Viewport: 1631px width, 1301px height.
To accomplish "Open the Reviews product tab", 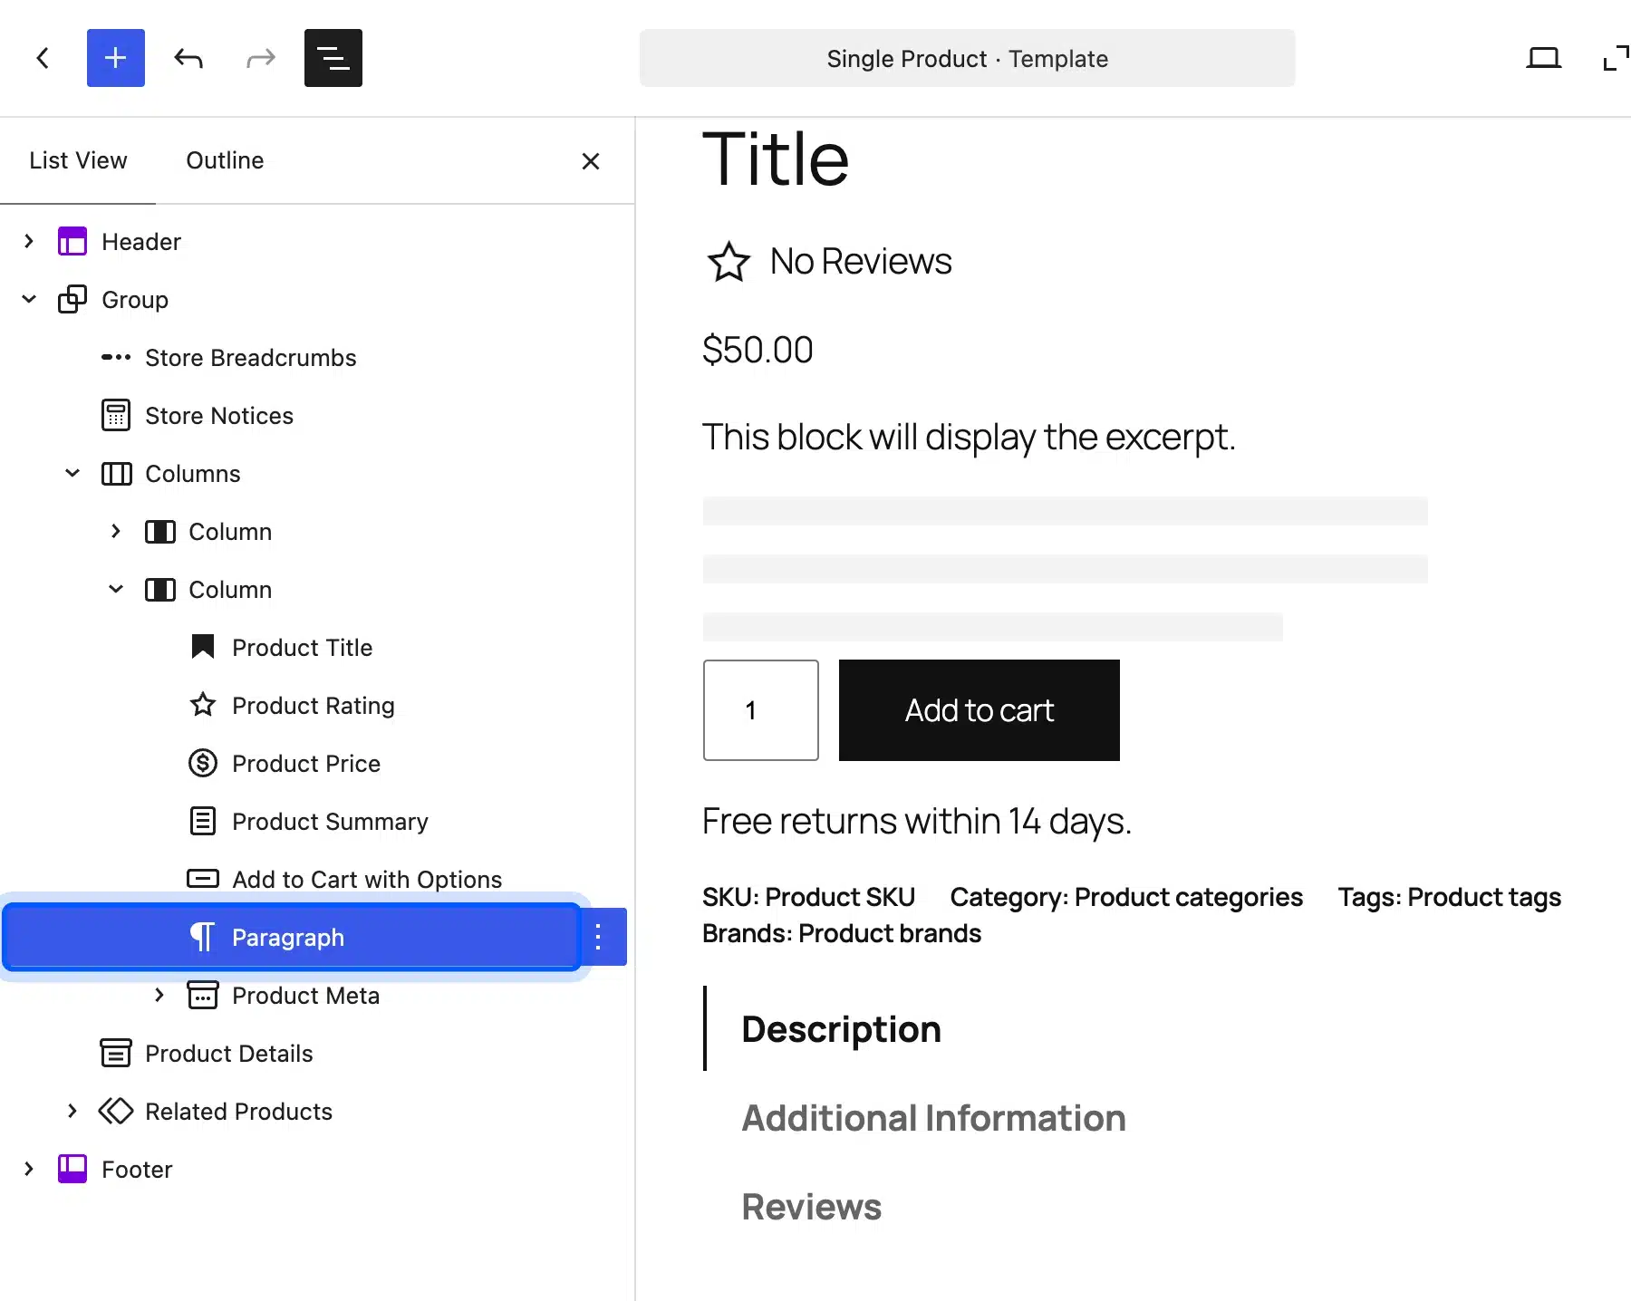I will coord(811,1207).
